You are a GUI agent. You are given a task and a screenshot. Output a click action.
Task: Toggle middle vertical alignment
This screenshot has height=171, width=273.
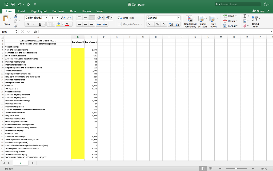(x=86, y=18)
